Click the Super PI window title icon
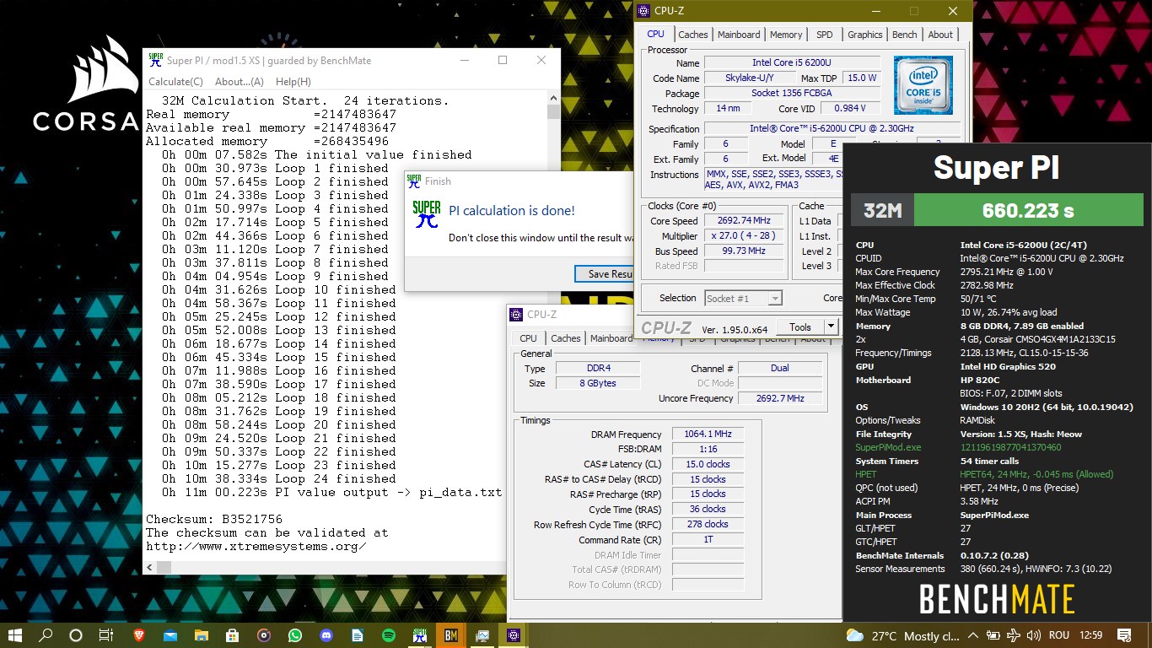 [155, 60]
